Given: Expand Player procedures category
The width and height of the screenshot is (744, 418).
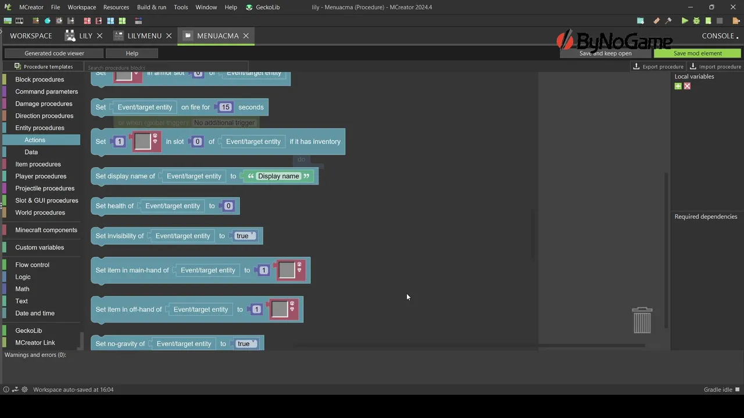Looking at the screenshot, I should (41, 176).
